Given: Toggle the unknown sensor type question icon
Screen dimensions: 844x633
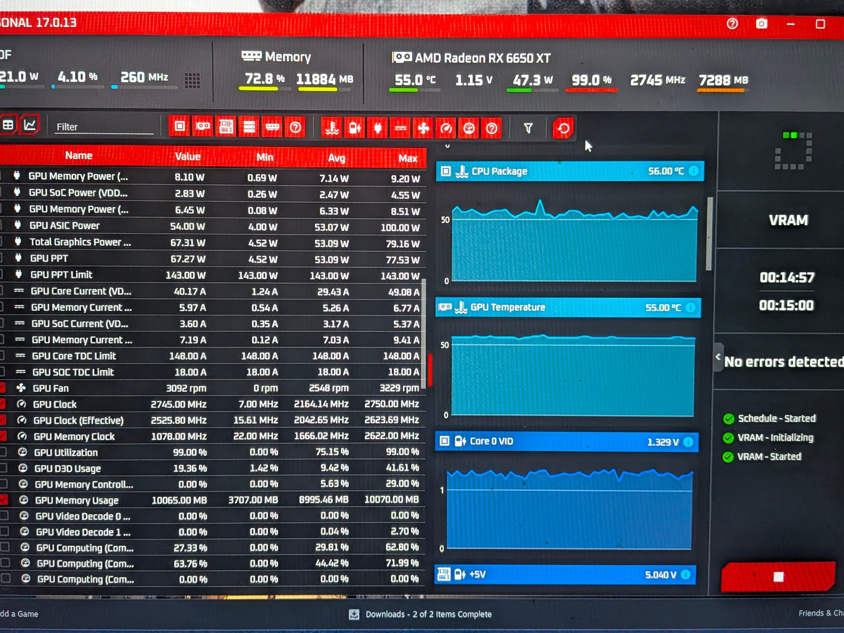Looking at the screenshot, I should click(x=492, y=129).
